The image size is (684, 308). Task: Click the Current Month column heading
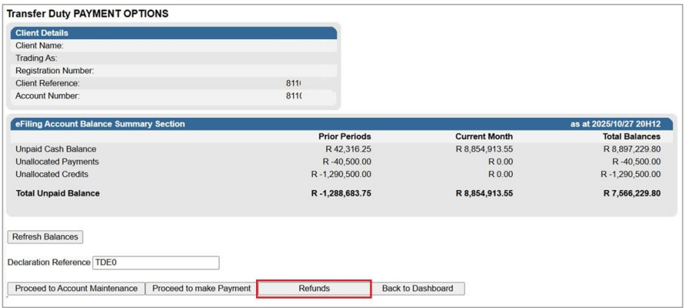tap(484, 137)
